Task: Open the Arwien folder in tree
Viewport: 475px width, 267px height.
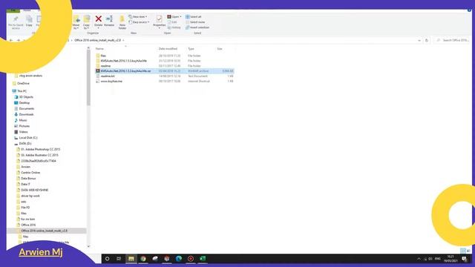Action: [24, 167]
